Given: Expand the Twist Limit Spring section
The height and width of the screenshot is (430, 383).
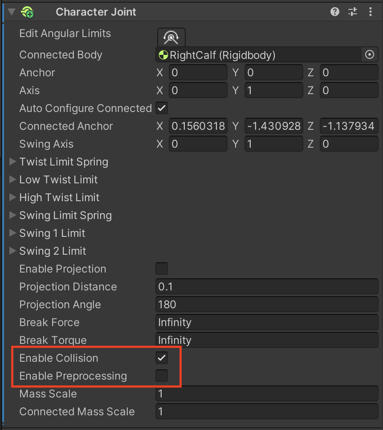Looking at the screenshot, I should [12, 162].
